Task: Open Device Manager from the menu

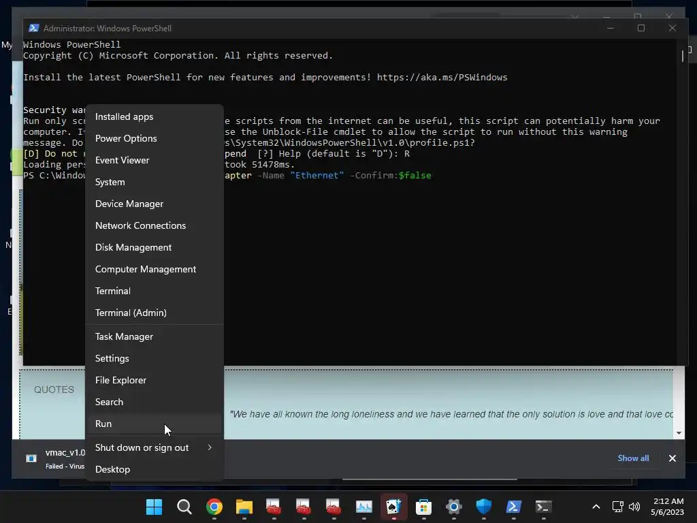Action: tap(155, 204)
